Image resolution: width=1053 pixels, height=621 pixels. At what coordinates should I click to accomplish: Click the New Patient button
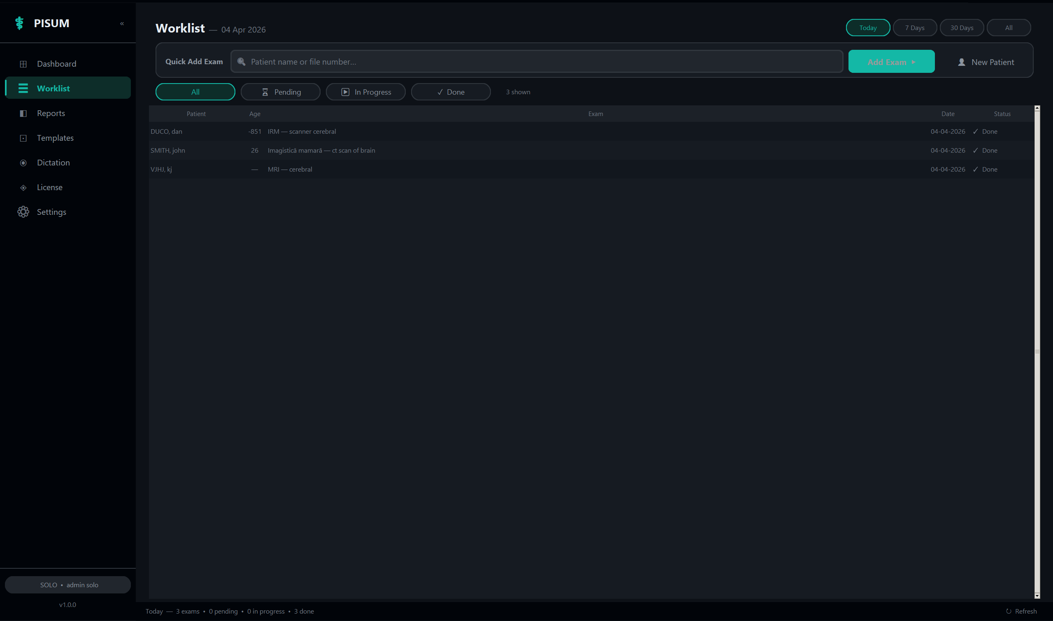[986, 62]
